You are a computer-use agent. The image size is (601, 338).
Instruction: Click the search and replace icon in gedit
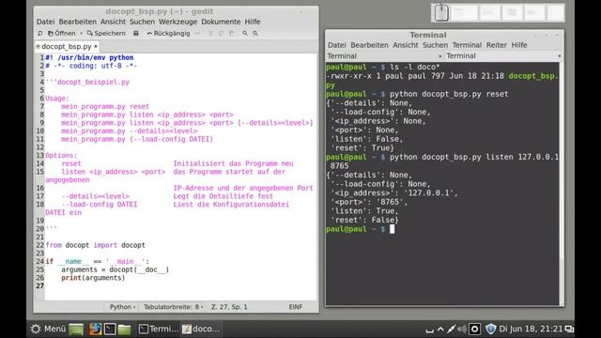pyautogui.click(x=255, y=34)
